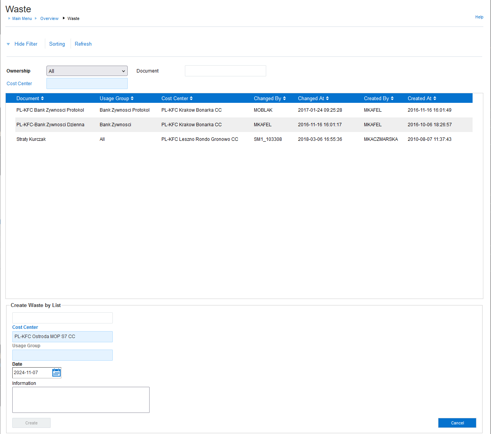Image resolution: width=491 pixels, height=434 pixels.
Task: Open the Help link
Action: [x=479, y=17]
